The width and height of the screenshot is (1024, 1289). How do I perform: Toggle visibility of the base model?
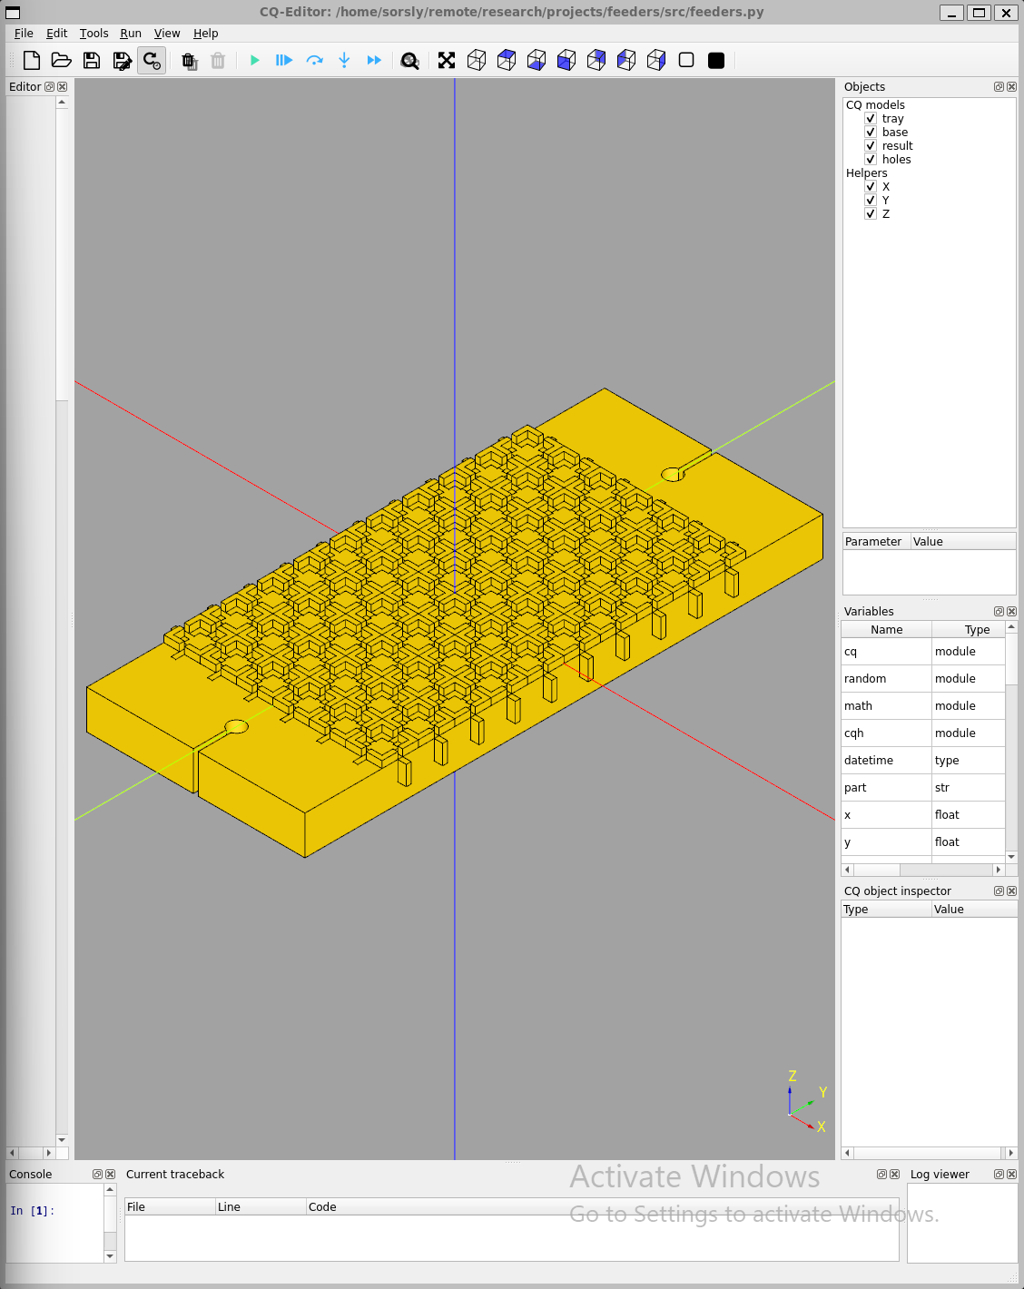[871, 133]
